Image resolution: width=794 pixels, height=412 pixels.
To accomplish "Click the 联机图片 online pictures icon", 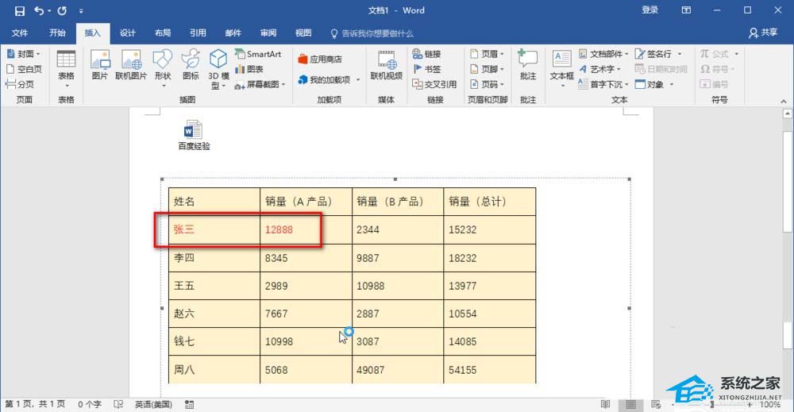I will tap(131, 65).
